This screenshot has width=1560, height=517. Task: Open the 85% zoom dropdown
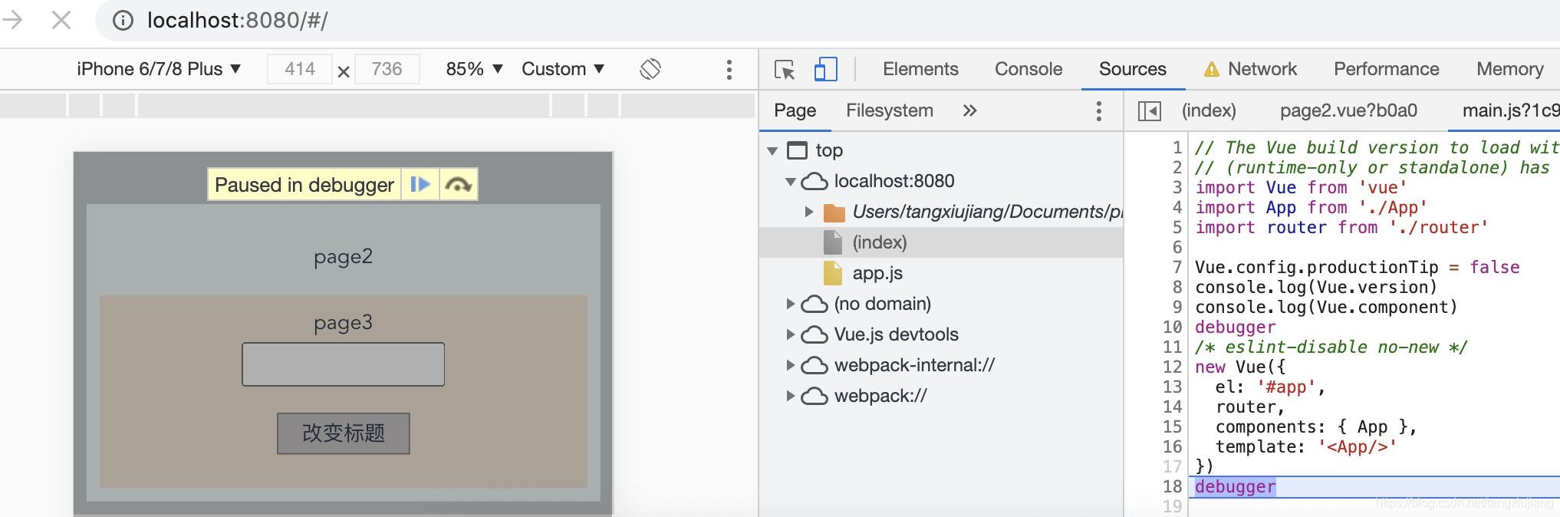[474, 69]
